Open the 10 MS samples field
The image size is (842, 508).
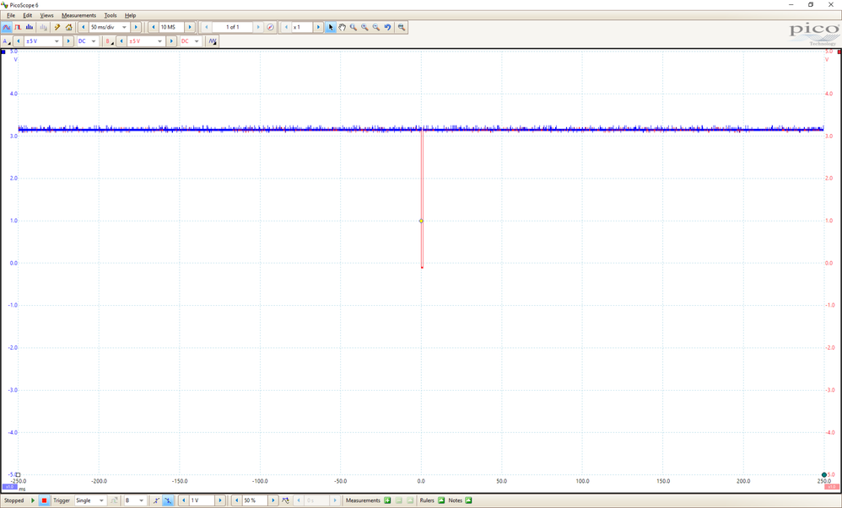tap(171, 27)
